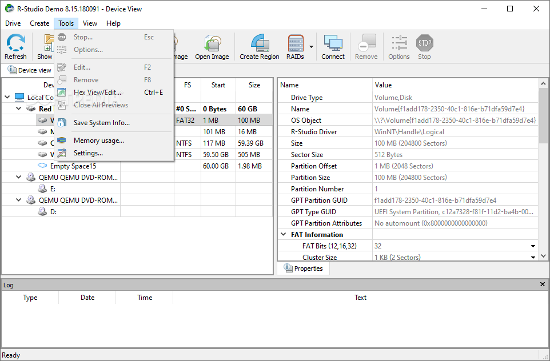Collapse the QEMU DVD-ROM node containing D:
This screenshot has height=361, width=550.
point(19,200)
